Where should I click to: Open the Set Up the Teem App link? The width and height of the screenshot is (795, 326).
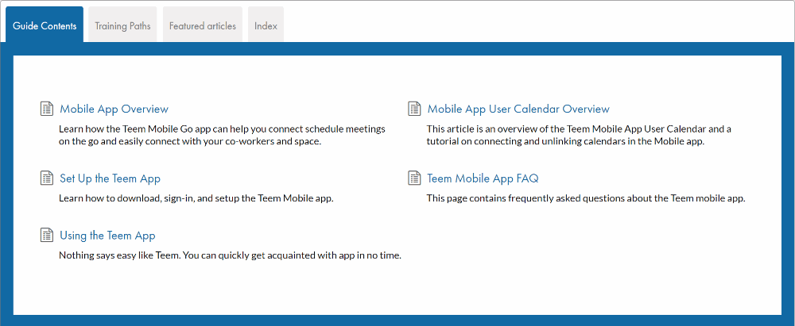(x=110, y=178)
